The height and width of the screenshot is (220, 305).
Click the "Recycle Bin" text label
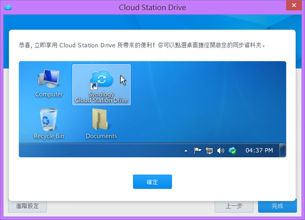pyautogui.click(x=50, y=136)
